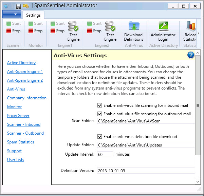Stop Engine2 service

(94, 31)
